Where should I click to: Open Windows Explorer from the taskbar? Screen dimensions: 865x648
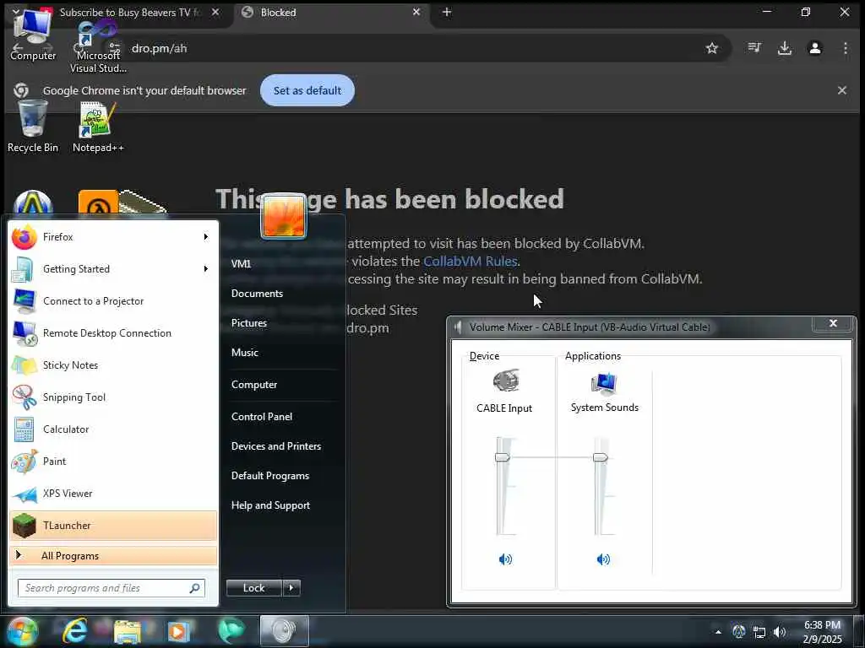127,631
